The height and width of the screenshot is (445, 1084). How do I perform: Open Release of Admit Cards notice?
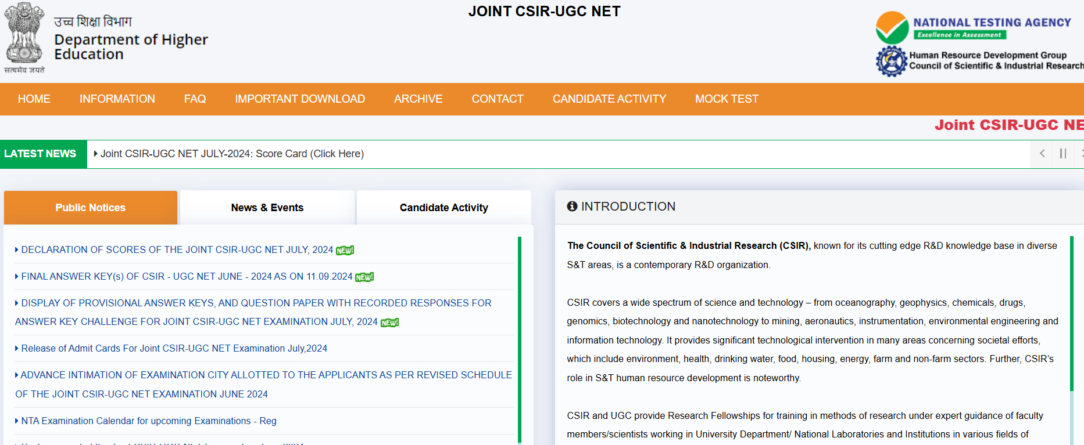(174, 349)
